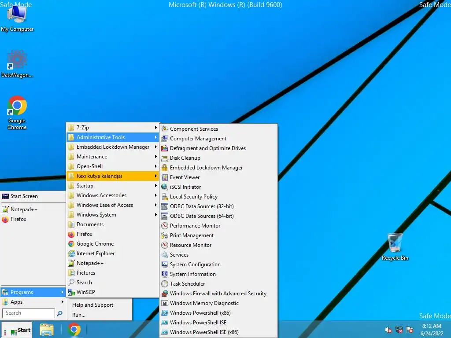Open Embedded Lockdown Manager in Administrative Tools
Screen dimensions: 451x338
coord(218,167)
